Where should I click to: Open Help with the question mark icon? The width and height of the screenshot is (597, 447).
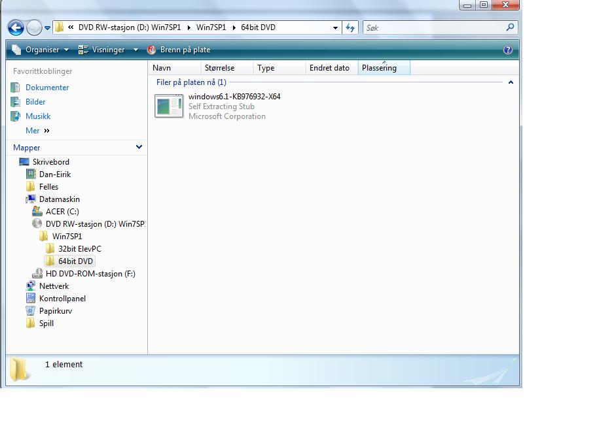(508, 50)
